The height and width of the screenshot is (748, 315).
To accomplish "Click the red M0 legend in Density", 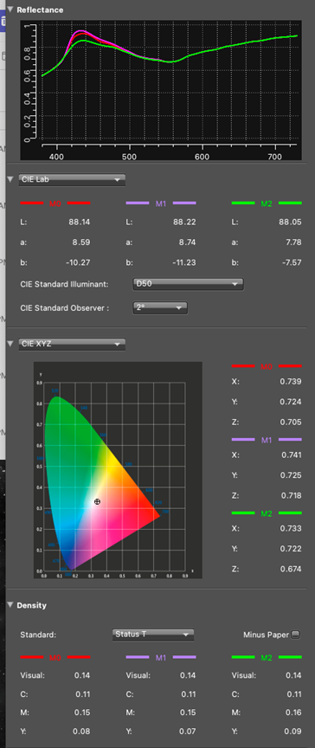I will (x=55, y=658).
